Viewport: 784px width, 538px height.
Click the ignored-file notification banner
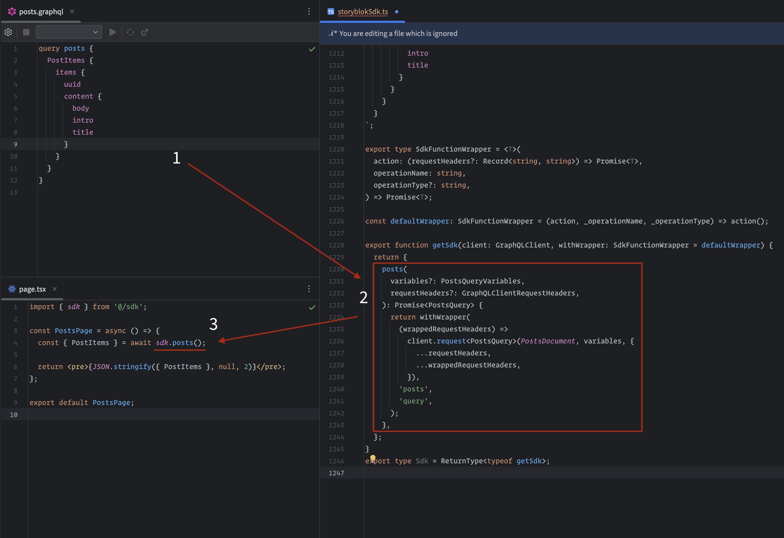tap(552, 33)
